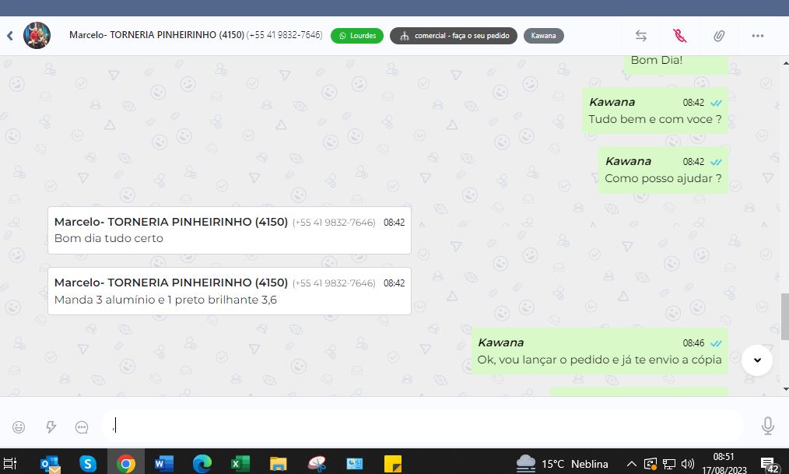Click the Kawana agent tag

[543, 36]
